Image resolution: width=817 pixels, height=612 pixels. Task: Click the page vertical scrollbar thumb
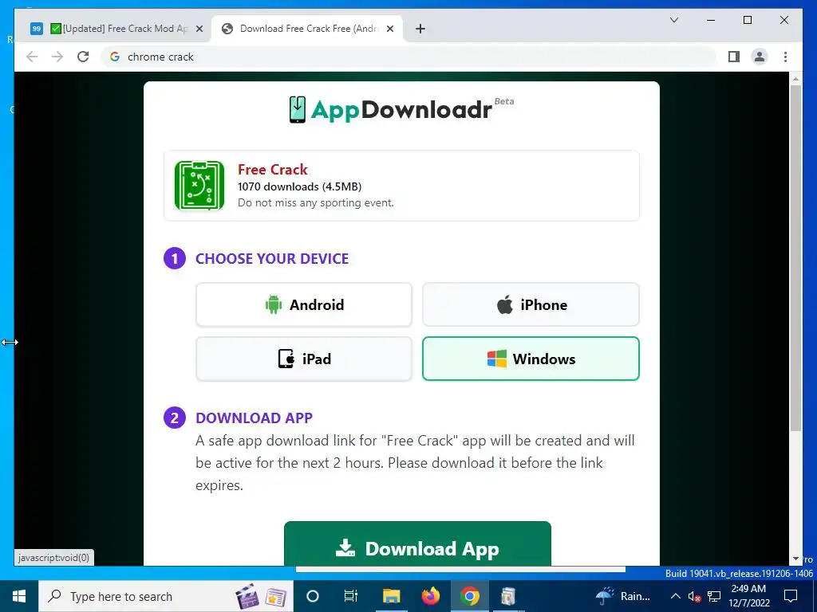tap(795, 257)
